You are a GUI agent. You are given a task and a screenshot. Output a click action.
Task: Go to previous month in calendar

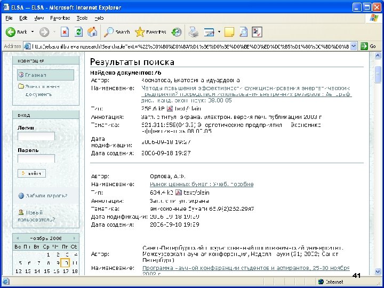[x=18, y=238]
